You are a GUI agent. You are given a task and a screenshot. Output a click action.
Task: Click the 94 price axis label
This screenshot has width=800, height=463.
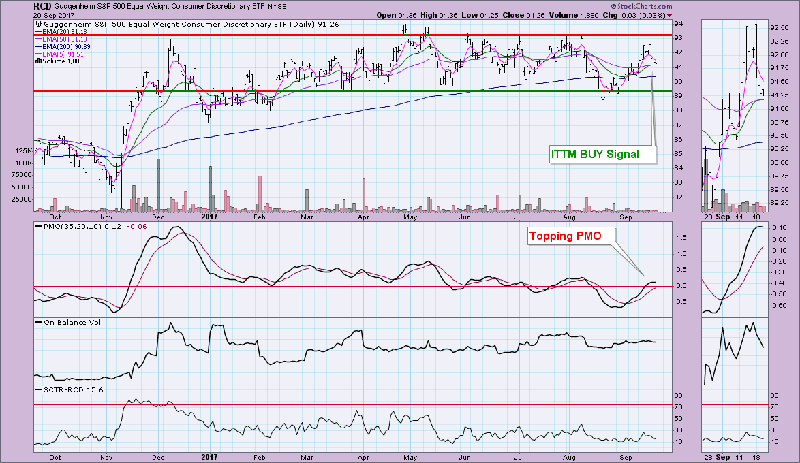[x=678, y=23]
